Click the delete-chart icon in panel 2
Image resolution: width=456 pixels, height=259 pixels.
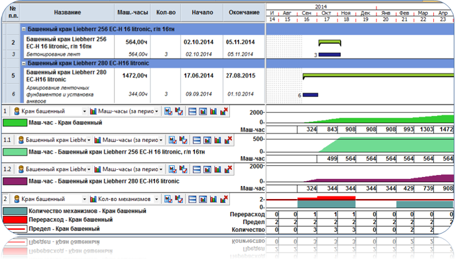pos(223,199)
